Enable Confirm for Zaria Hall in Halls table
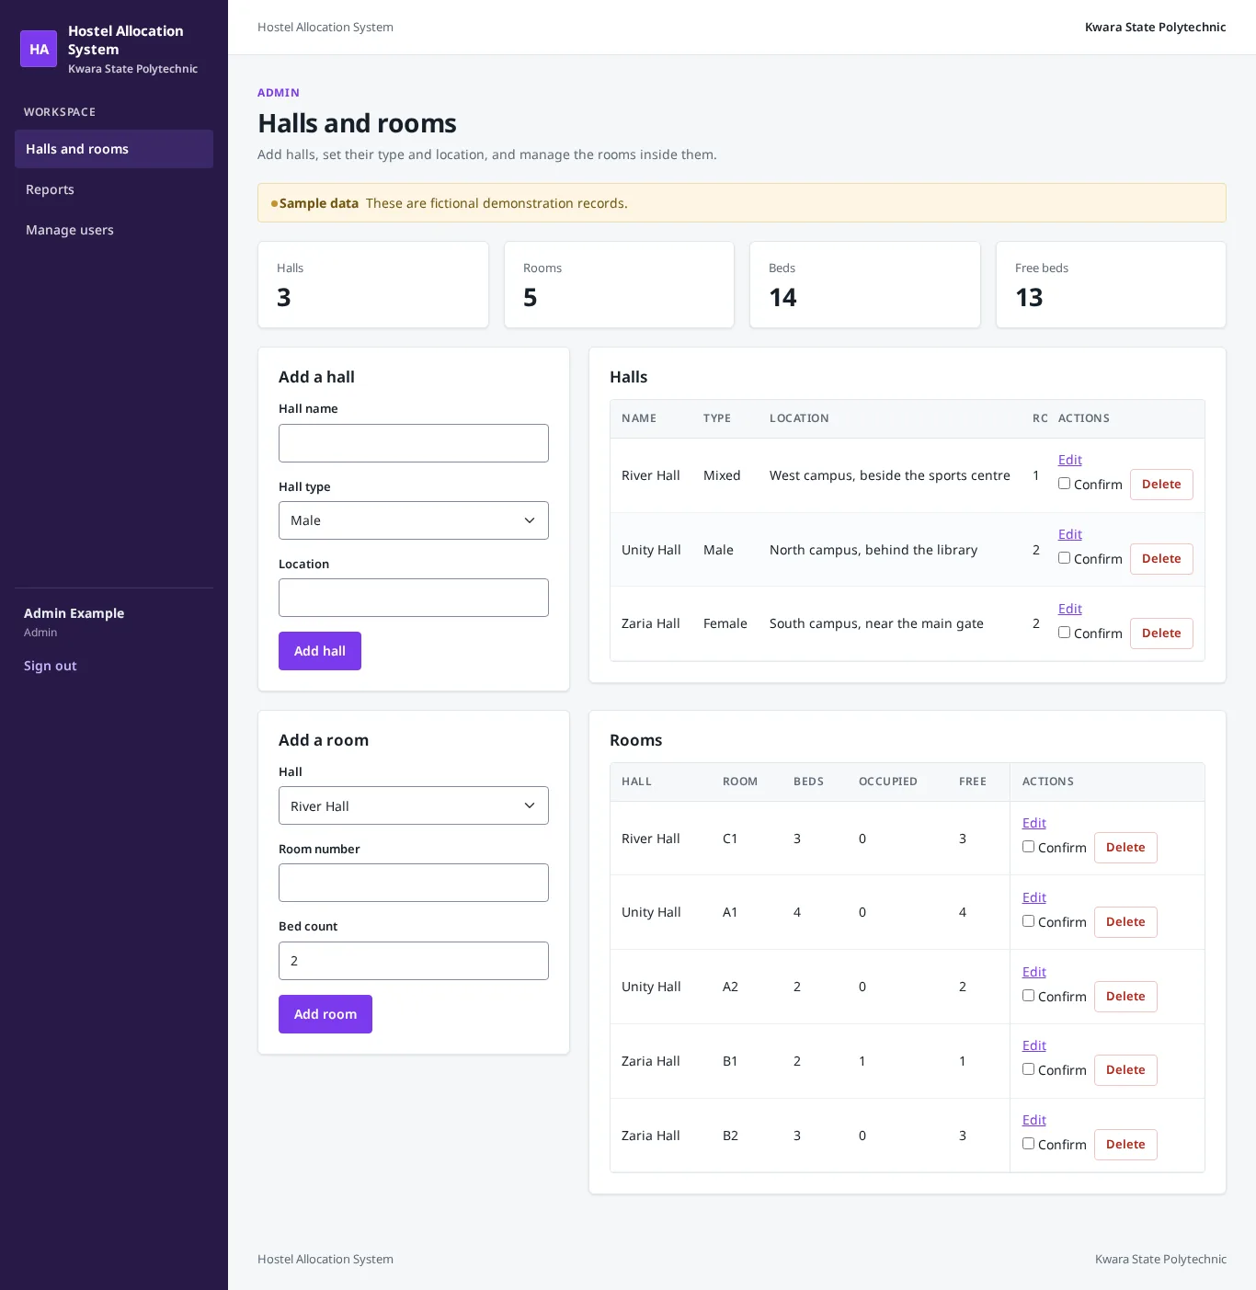The width and height of the screenshot is (1256, 1290). click(x=1064, y=633)
